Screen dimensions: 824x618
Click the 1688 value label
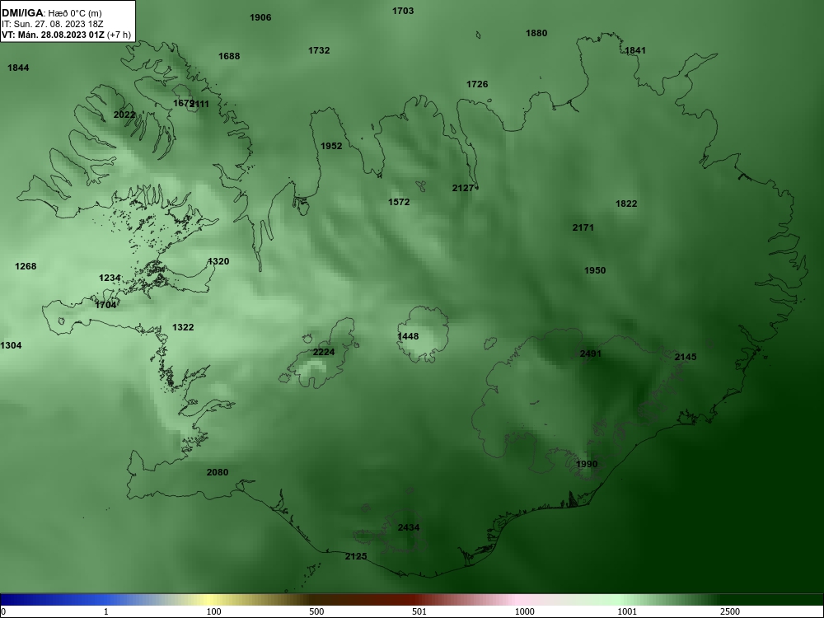point(229,56)
